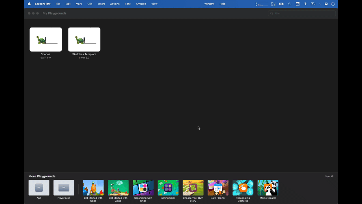This screenshot has height=204, width=362.
Task: Open the Shapes playground
Action: [46, 39]
